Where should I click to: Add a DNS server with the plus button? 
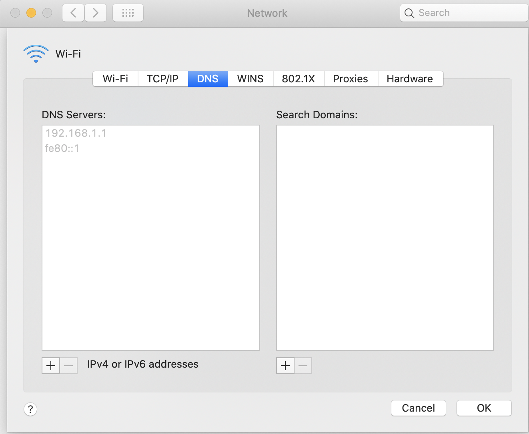[51, 366]
